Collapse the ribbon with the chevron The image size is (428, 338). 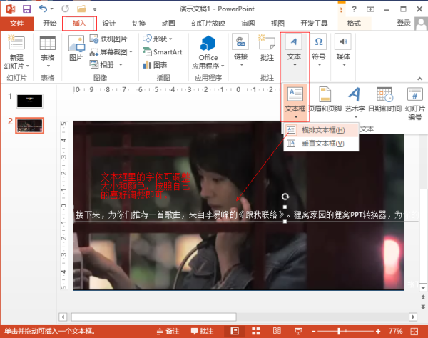point(420,79)
